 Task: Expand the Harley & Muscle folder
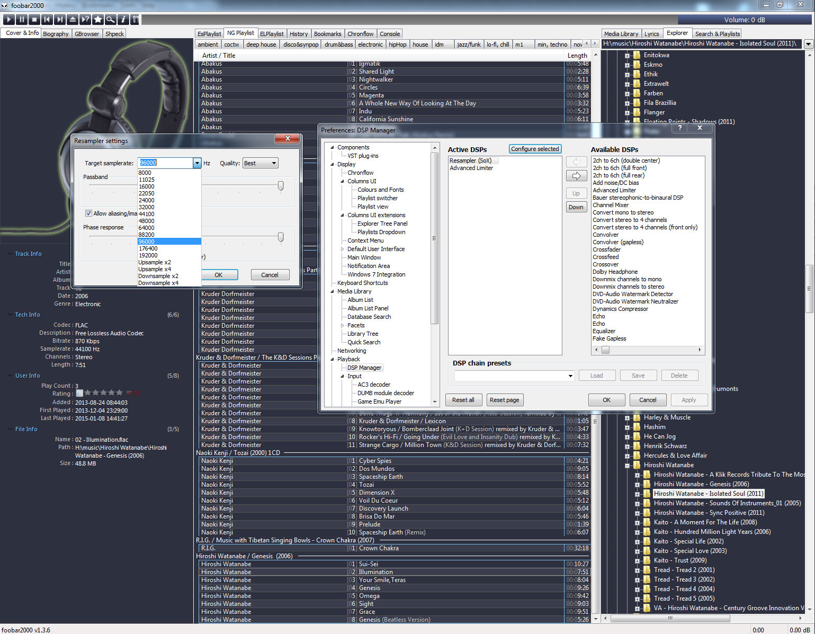[x=628, y=418]
